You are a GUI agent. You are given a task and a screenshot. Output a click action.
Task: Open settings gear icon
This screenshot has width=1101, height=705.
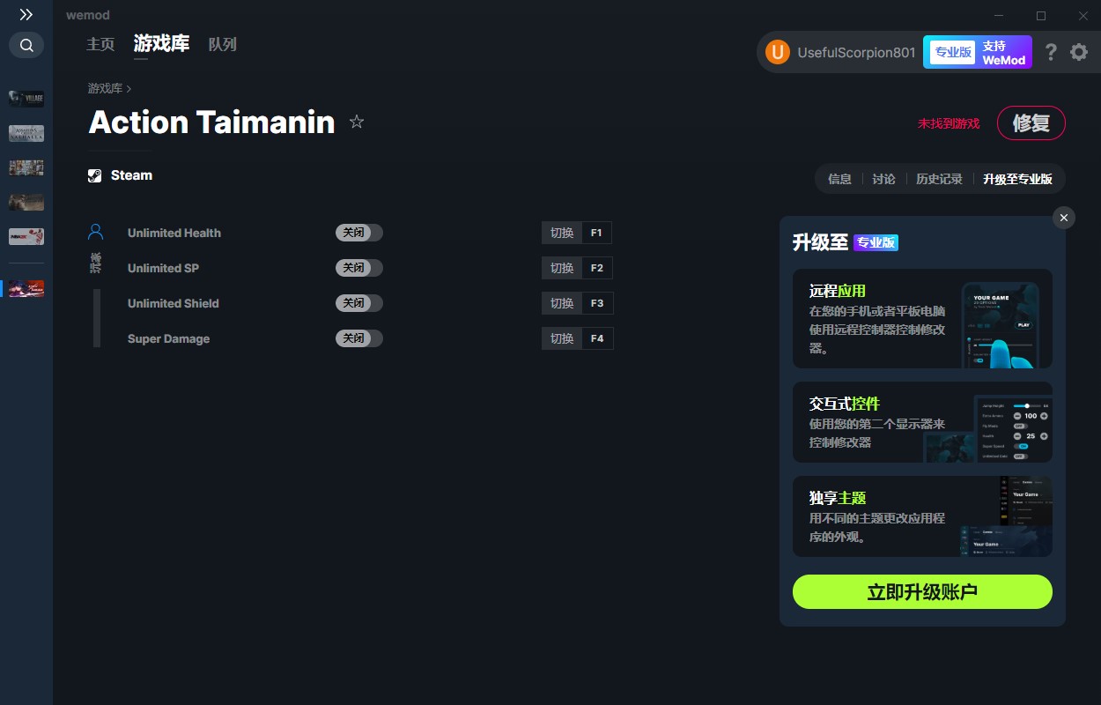tap(1079, 52)
